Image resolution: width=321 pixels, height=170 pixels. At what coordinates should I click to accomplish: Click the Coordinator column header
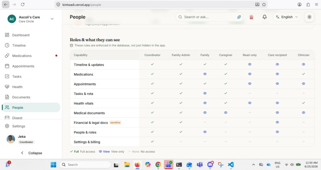point(152,55)
